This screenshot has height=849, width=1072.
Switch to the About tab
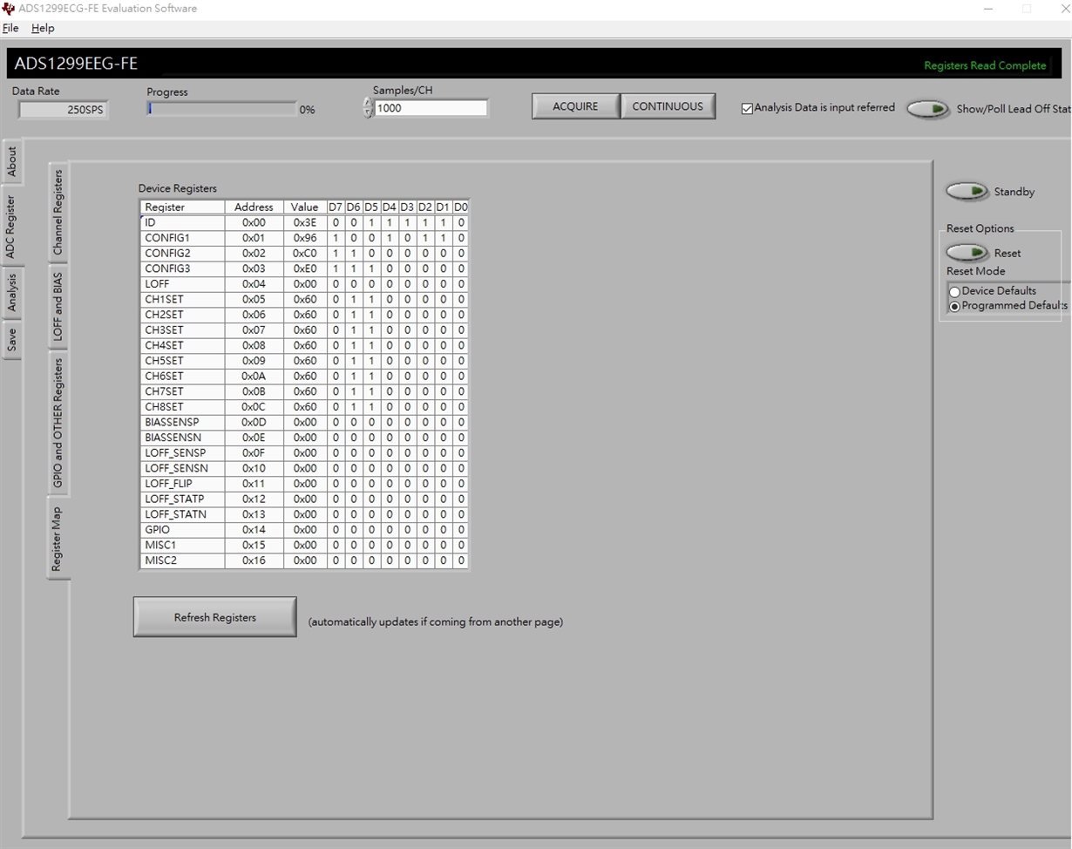pyautogui.click(x=11, y=161)
